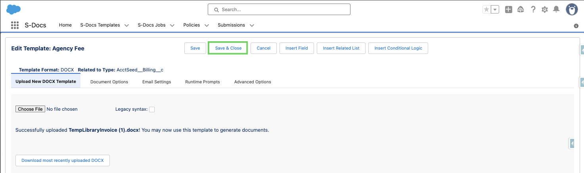Click the Insert Field button
Image resolution: width=584 pixels, height=173 pixels.
297,48
